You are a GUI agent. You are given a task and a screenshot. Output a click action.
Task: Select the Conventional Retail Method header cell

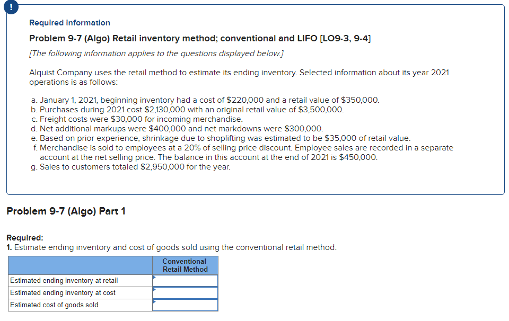pos(185,265)
